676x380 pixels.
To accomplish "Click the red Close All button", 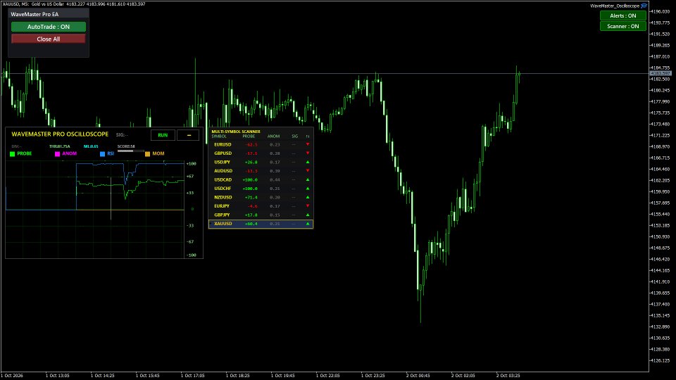I will click(49, 39).
